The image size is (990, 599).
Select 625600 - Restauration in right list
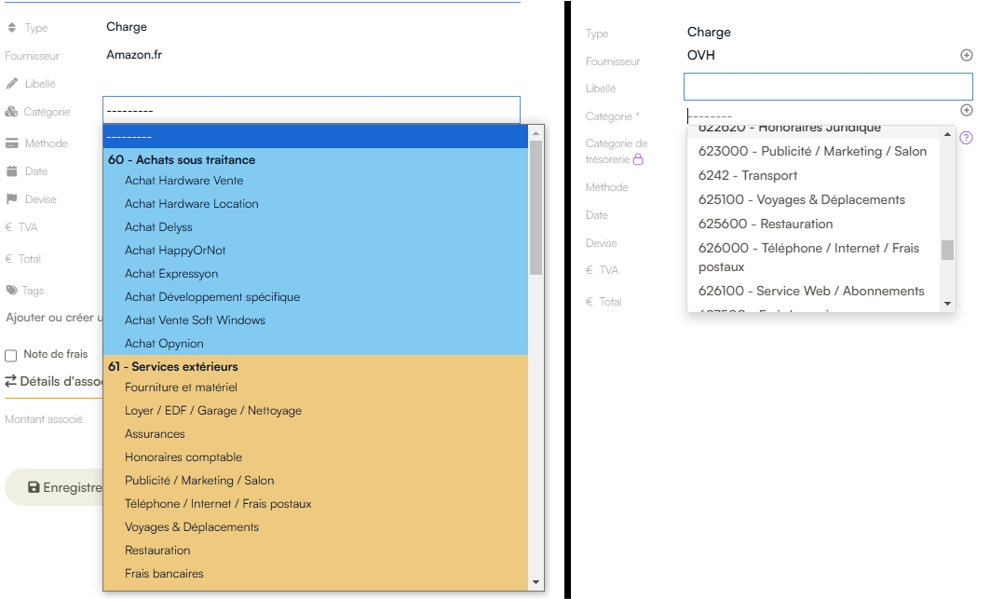point(766,225)
